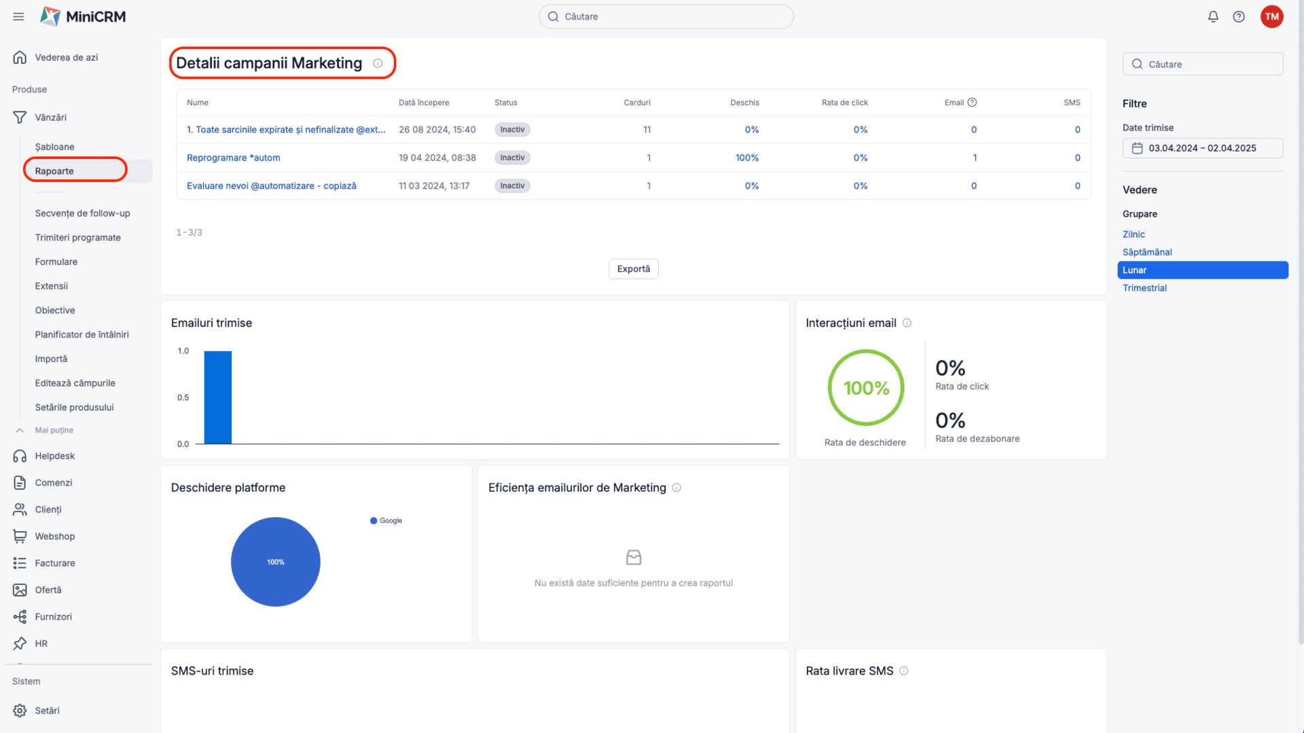Click the Webshop cart icon
The image size is (1304, 733).
pos(20,537)
